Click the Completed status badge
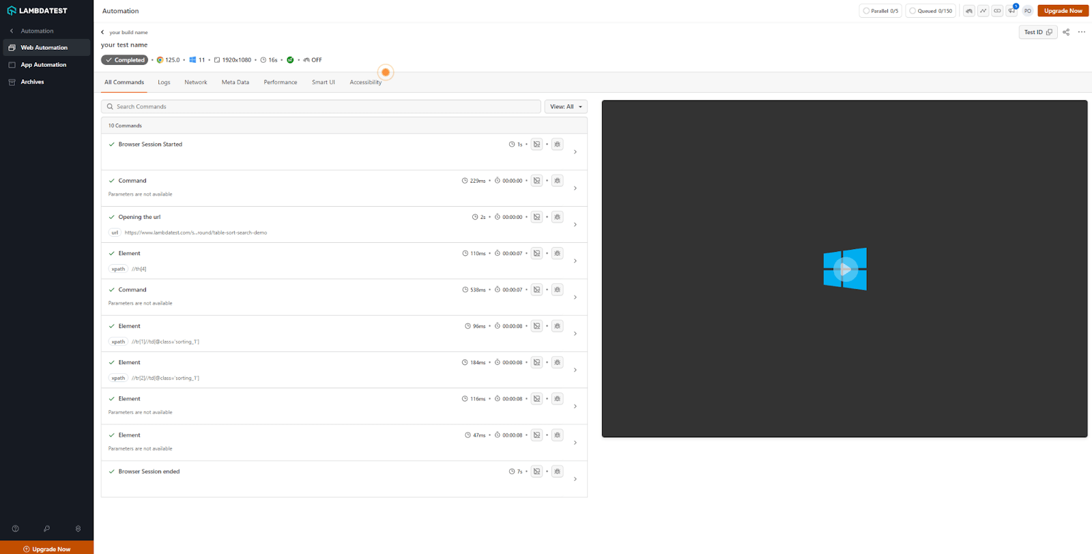This screenshot has height=554, width=1092. click(124, 60)
